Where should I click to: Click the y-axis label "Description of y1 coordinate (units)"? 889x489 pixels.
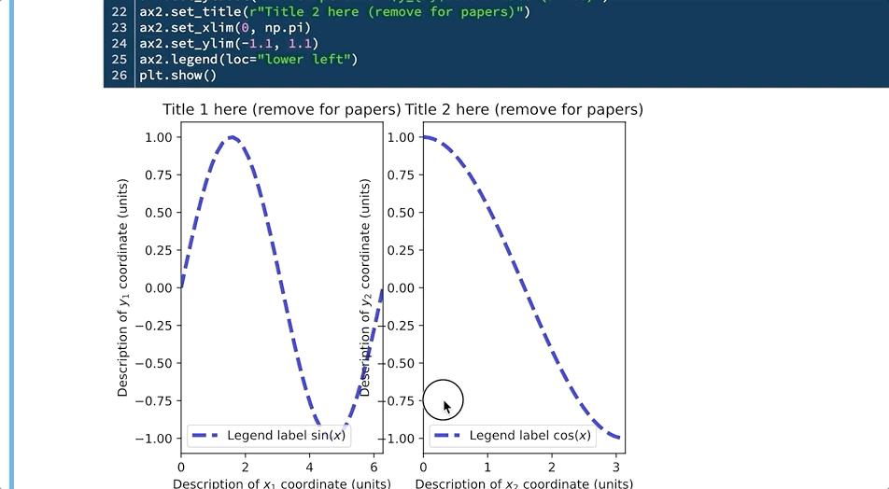pos(122,287)
